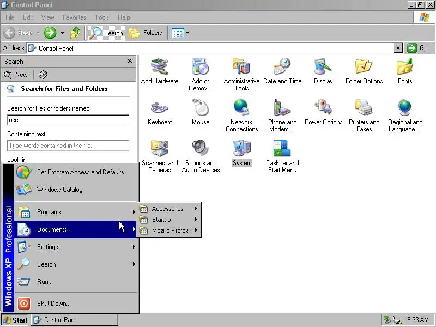436x327 pixels.
Task: Expand the Startup submenu
Action: (169, 220)
